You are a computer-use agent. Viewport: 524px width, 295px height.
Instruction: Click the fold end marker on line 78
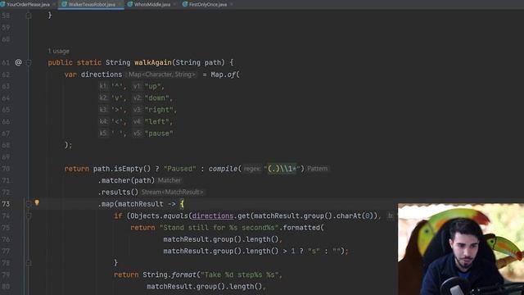29,263
